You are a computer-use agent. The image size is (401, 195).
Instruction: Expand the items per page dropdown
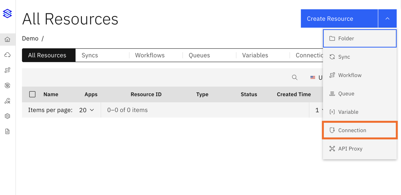click(x=86, y=110)
